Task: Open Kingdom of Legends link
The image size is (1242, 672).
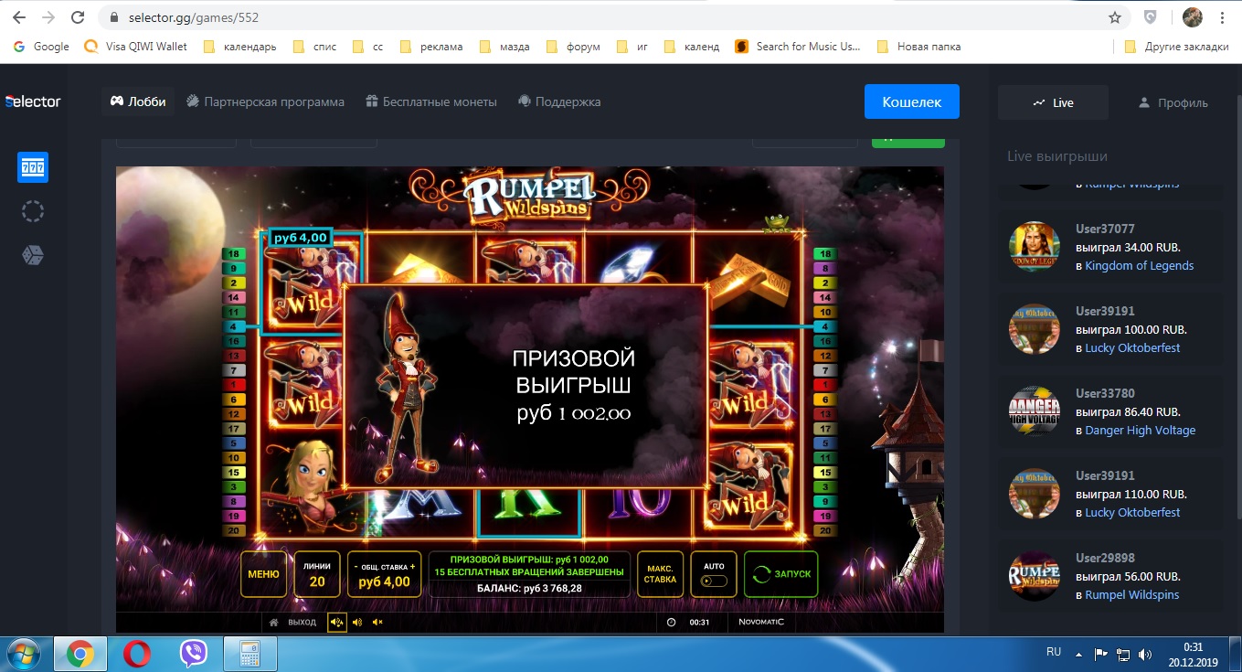Action: click(1140, 265)
